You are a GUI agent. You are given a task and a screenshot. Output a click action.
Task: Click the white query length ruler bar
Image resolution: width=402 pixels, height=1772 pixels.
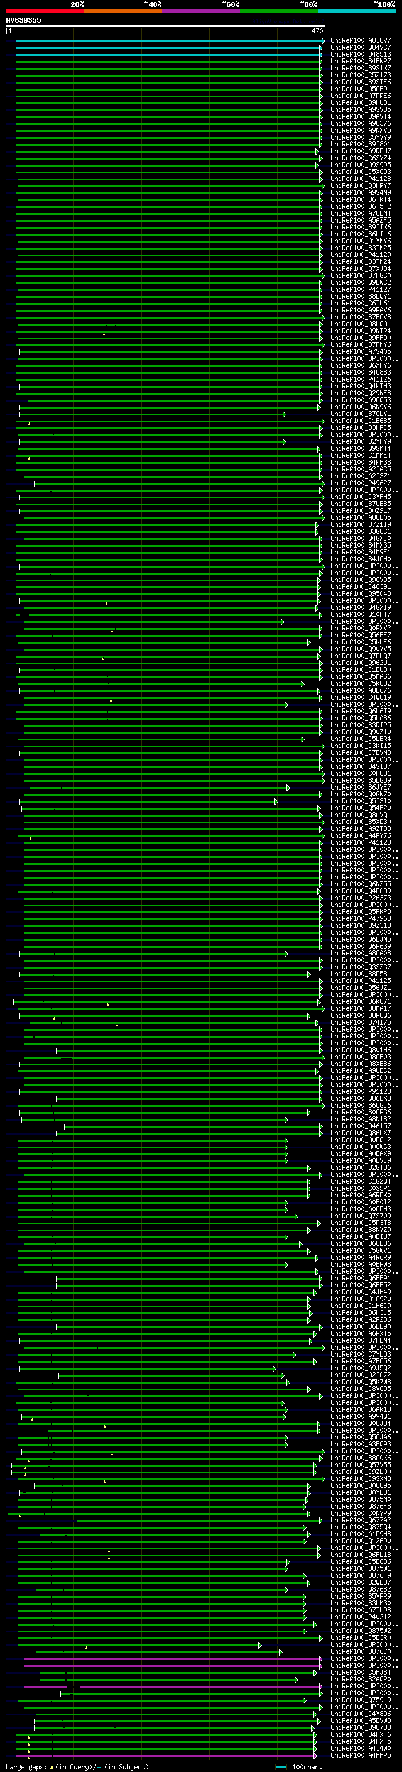click(x=166, y=26)
